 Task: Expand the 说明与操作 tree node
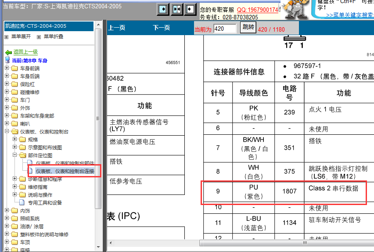tap(15, 194)
